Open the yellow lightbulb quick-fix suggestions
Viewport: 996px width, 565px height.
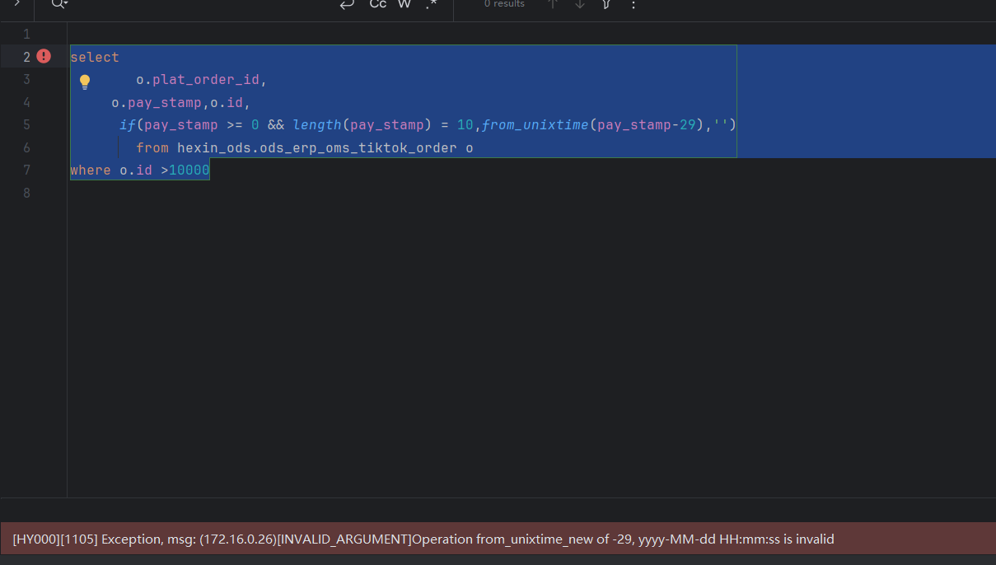coord(84,81)
